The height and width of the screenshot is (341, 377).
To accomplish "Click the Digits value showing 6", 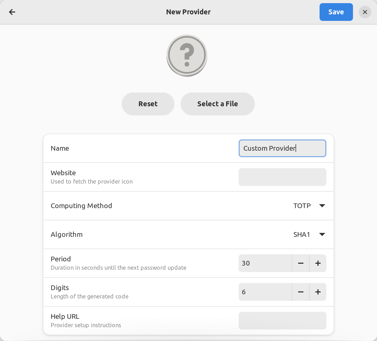I will tap(261, 292).
